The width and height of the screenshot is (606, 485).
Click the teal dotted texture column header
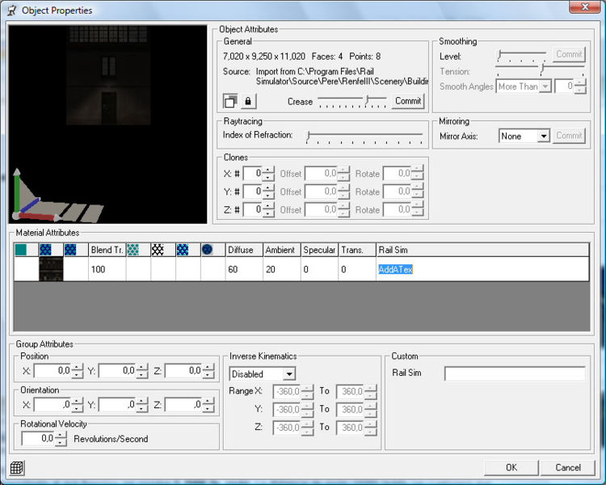coord(133,250)
